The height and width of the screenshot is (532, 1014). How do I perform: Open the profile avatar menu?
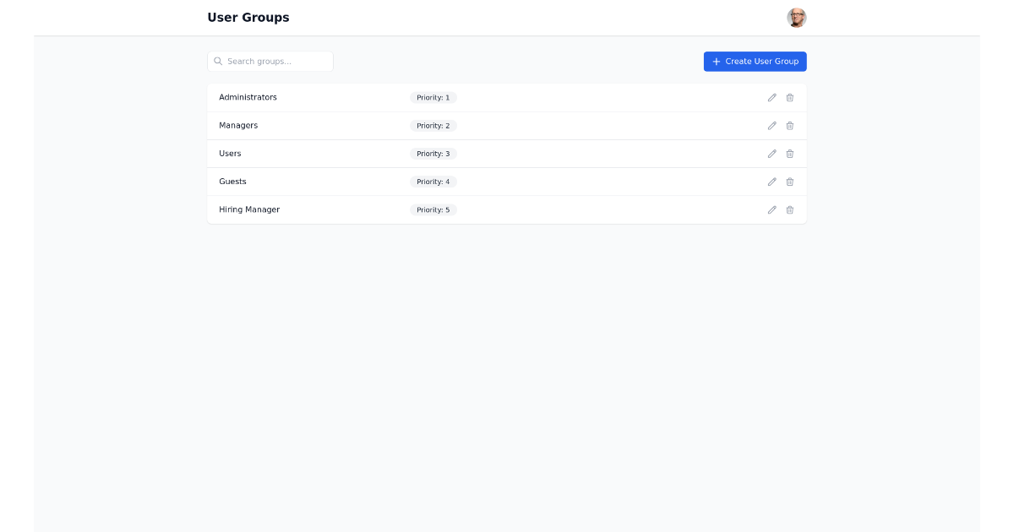pos(795,17)
